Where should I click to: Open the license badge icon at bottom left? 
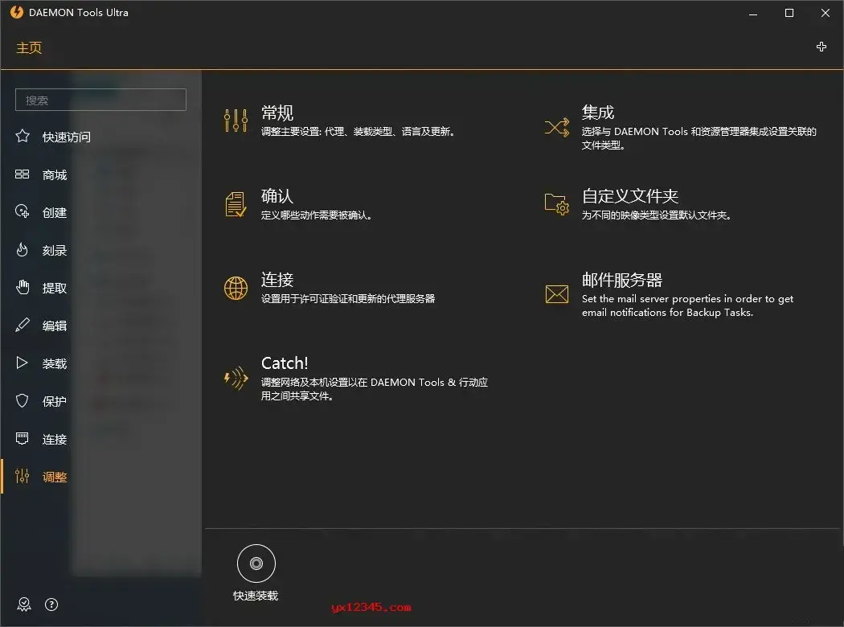click(24, 604)
